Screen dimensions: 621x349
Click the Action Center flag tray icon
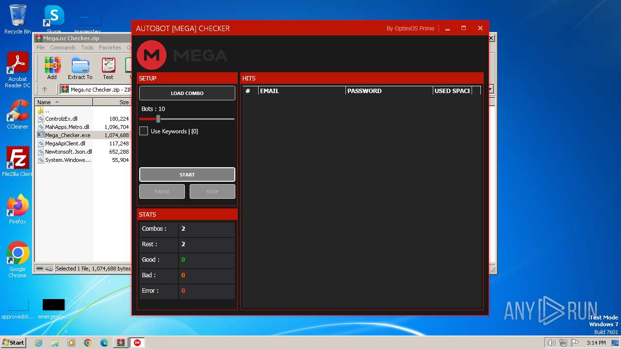pyautogui.click(x=575, y=343)
